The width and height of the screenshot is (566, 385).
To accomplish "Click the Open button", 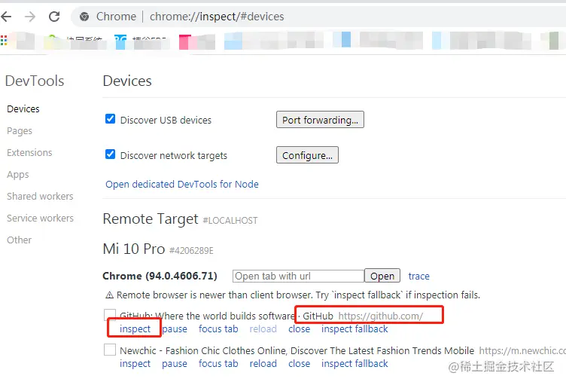I will (x=382, y=277).
